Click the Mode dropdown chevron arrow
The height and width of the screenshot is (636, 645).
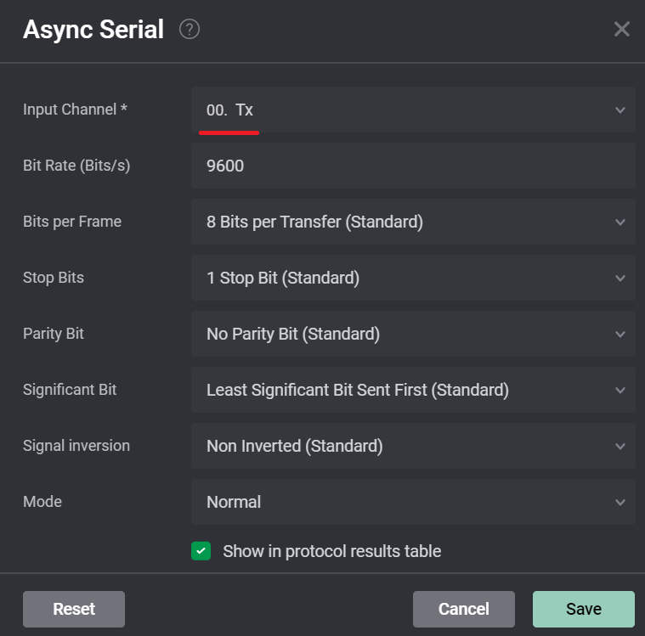pyautogui.click(x=620, y=503)
